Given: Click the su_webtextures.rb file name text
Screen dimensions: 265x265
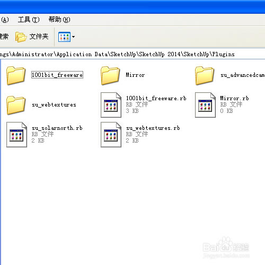Looking at the screenshot, I should pyautogui.click(x=153, y=128).
